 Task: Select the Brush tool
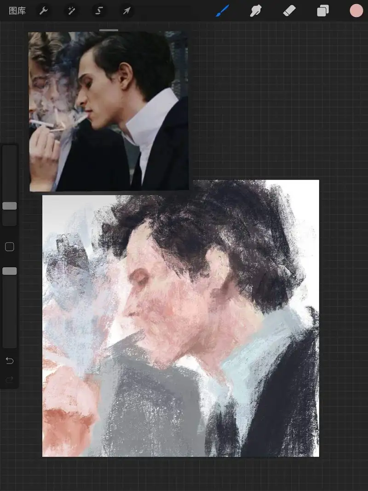(223, 11)
